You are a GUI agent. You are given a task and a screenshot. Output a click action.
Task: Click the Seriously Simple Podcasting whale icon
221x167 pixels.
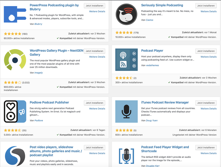[x=126, y=14]
